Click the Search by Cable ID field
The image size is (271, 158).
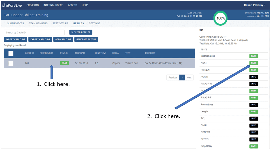coord(34,33)
